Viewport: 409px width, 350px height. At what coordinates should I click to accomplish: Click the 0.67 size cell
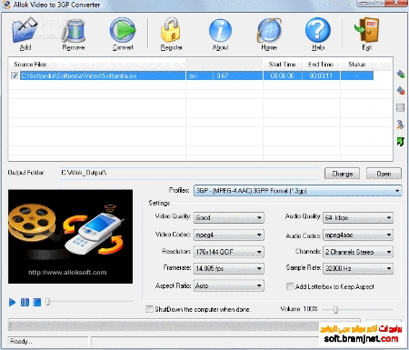(238, 75)
